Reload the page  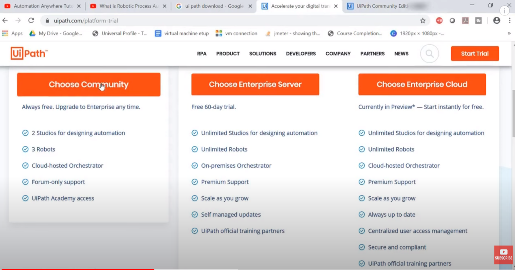tap(31, 20)
